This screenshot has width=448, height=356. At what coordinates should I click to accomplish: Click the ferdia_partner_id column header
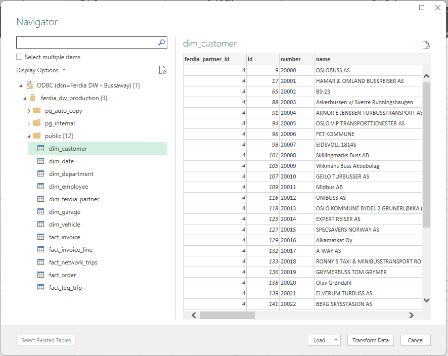click(214, 59)
